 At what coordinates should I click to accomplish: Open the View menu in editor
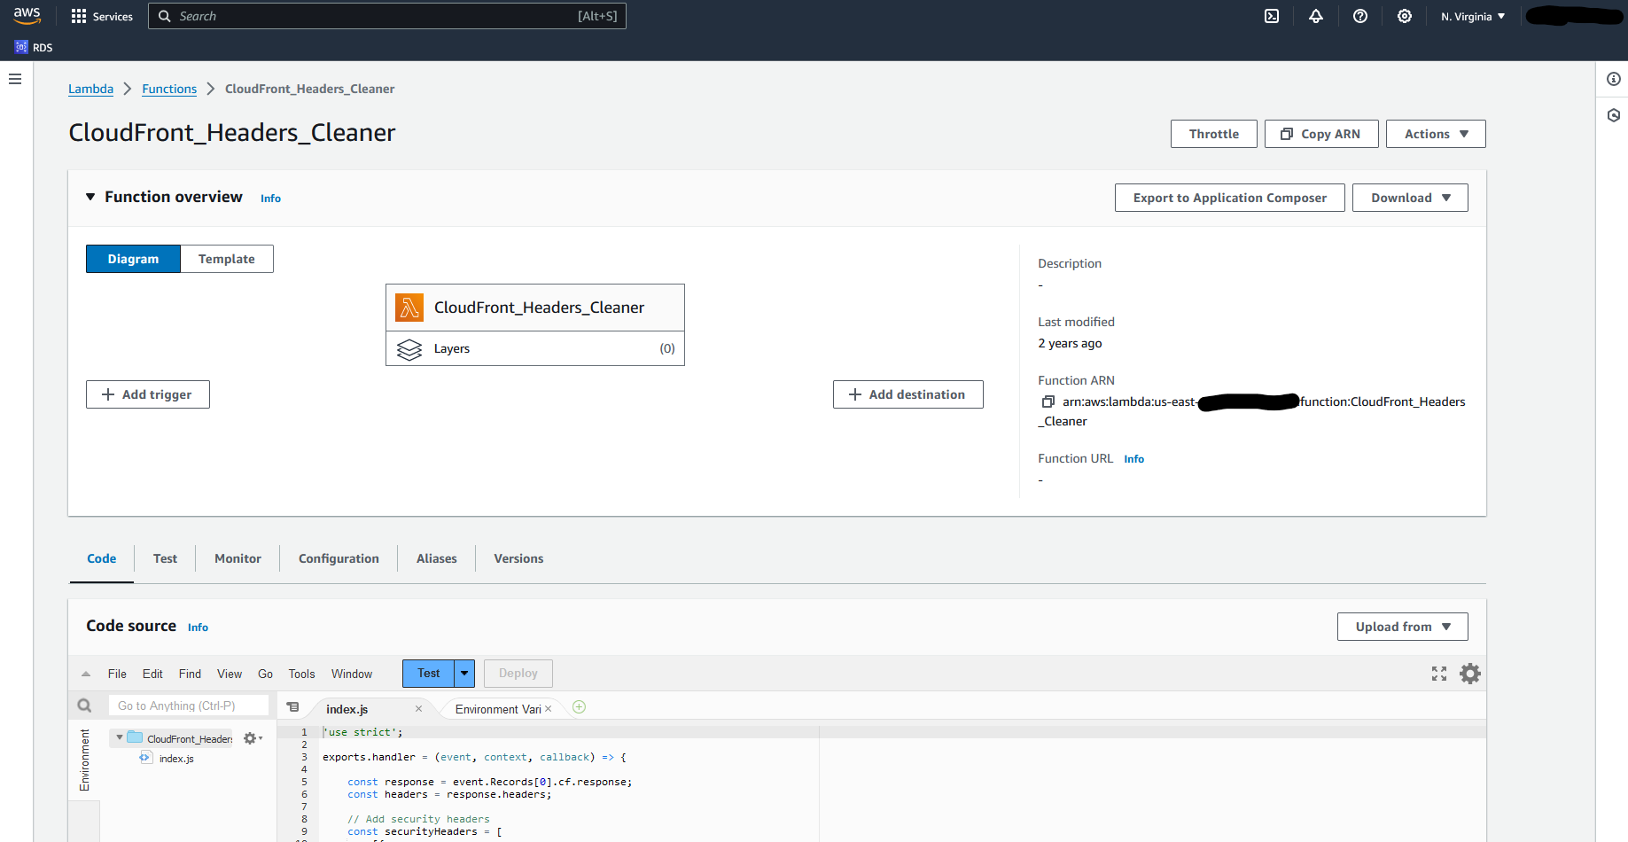[230, 674]
